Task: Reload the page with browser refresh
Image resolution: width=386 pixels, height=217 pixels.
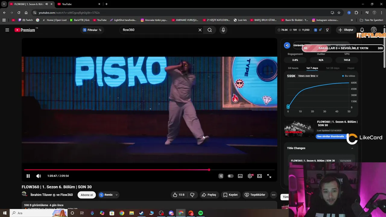Action: pyautogui.click(x=19, y=13)
